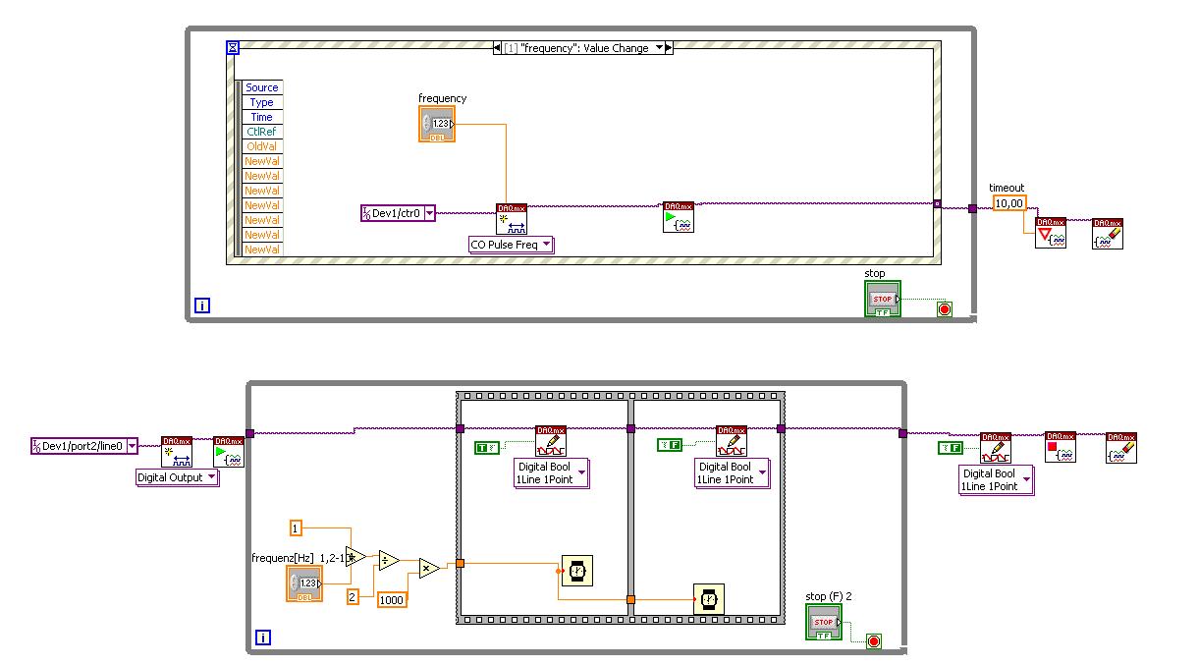Click the Source event data item

point(262,87)
